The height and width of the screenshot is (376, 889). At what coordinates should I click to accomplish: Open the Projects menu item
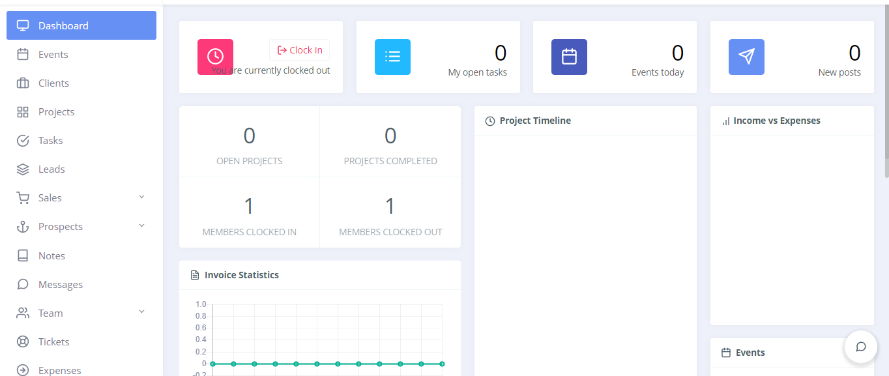(x=56, y=112)
